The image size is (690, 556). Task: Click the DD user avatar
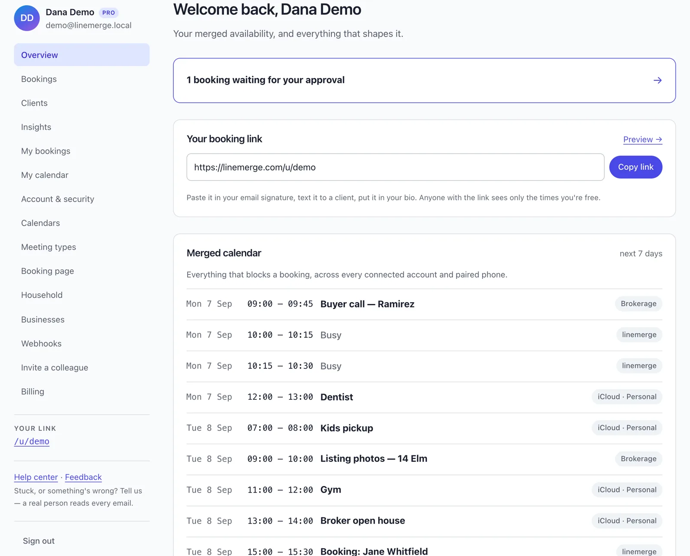(x=27, y=18)
